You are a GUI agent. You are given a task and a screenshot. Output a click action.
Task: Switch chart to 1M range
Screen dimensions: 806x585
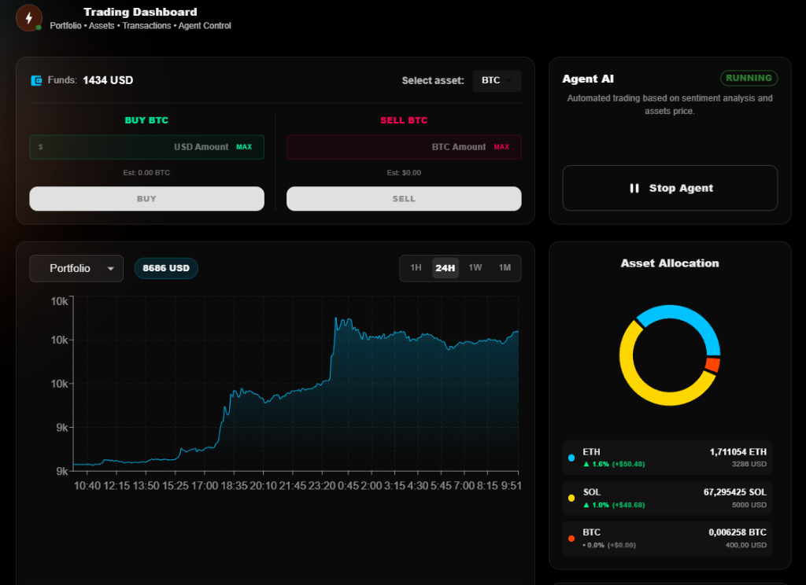coord(505,267)
